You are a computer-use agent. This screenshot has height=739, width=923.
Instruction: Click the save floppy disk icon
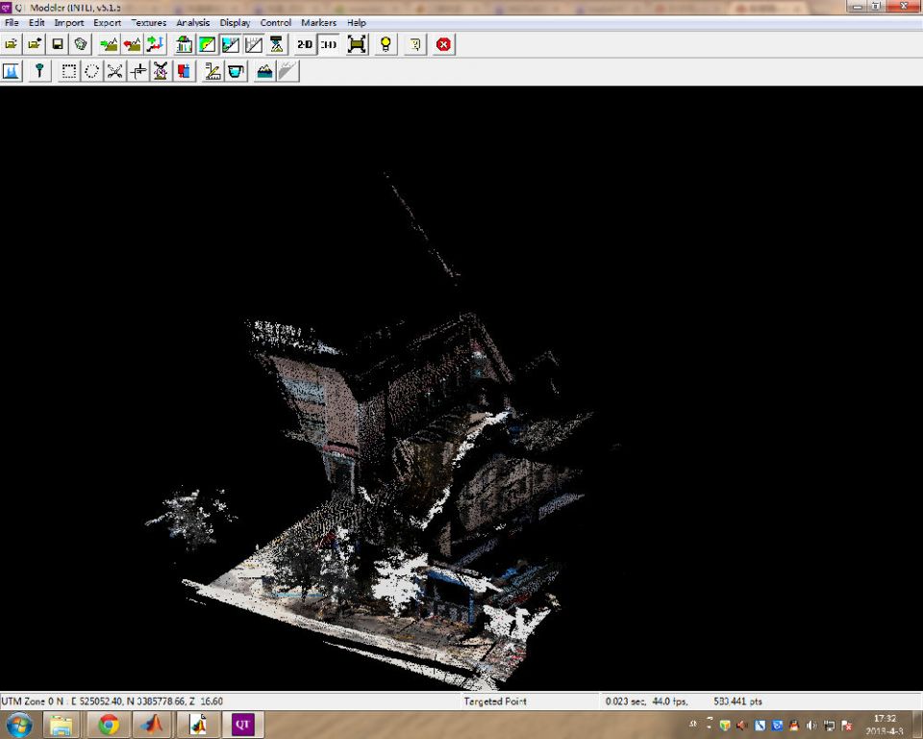point(58,44)
